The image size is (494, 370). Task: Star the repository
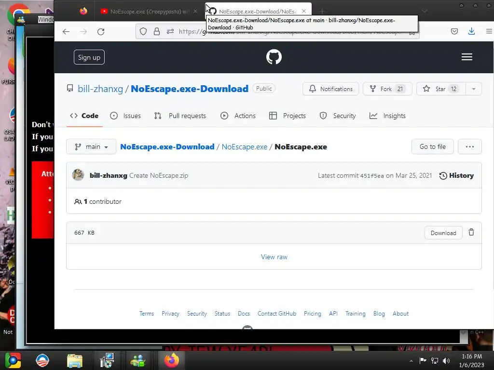441,89
